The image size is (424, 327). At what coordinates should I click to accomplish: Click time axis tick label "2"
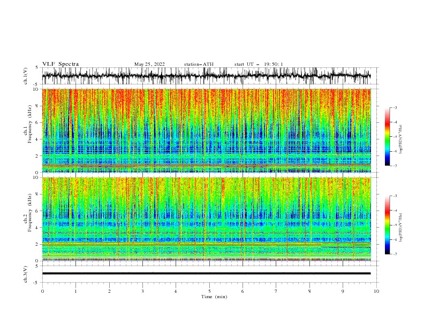coord(109,291)
